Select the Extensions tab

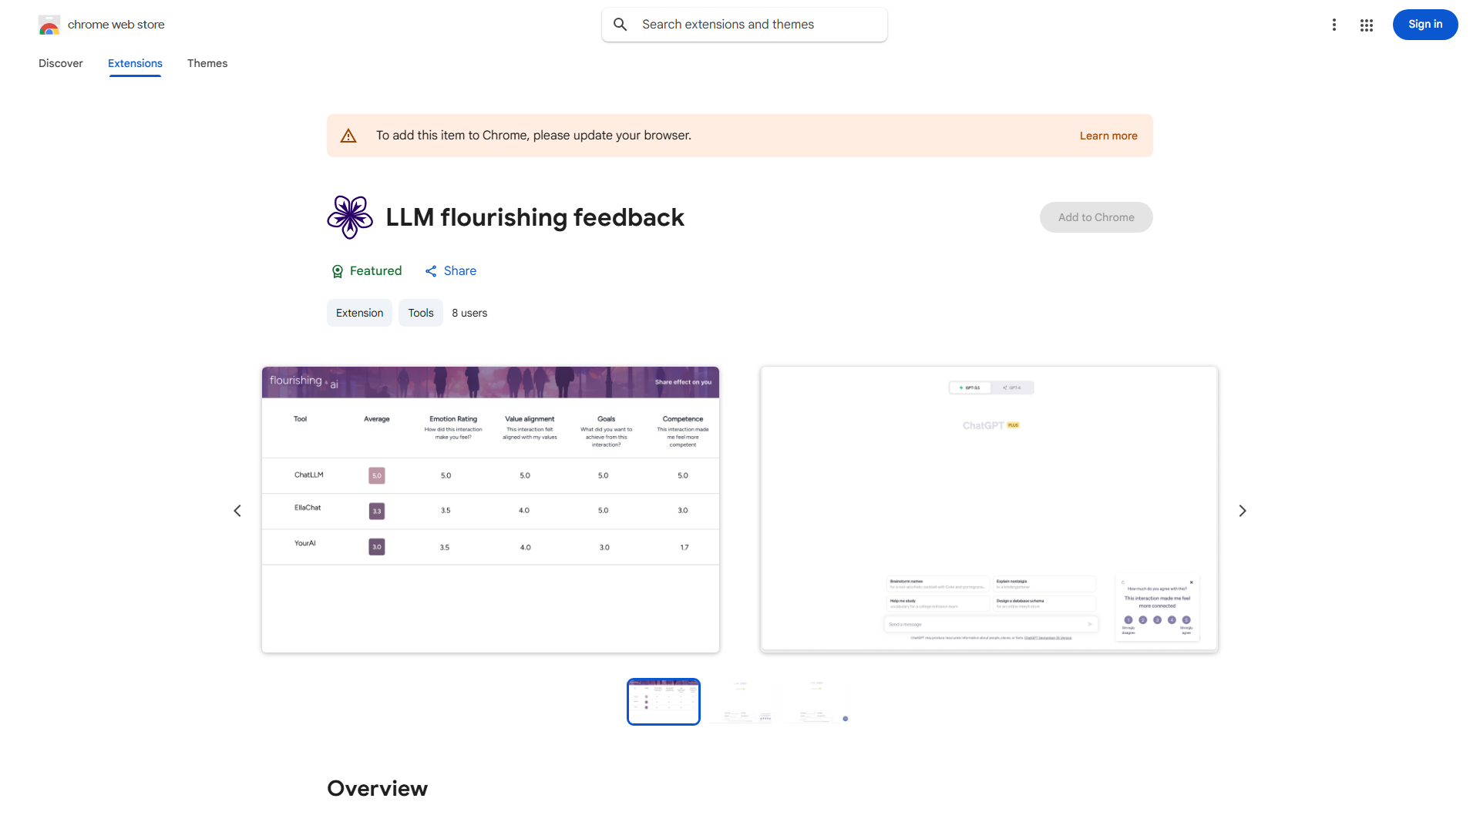pyautogui.click(x=135, y=63)
